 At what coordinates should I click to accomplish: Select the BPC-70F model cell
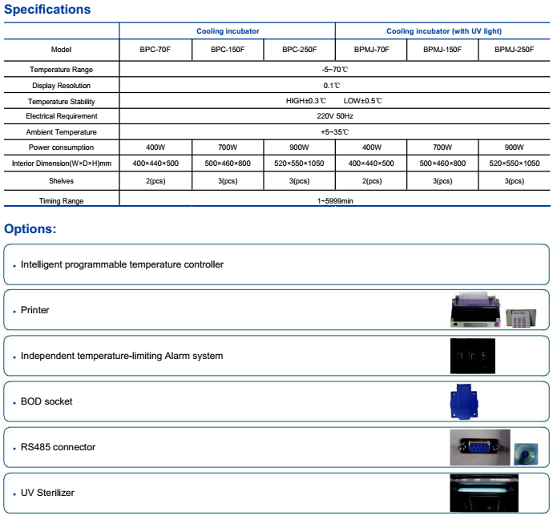(x=155, y=50)
